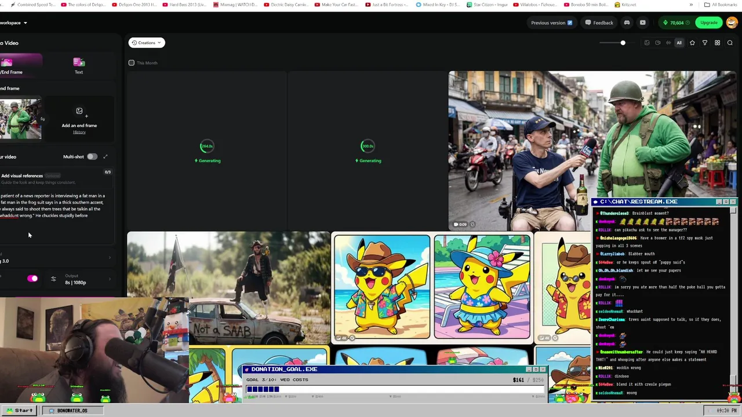Show favorites with the star icon
The height and width of the screenshot is (417, 742).
[x=692, y=43]
